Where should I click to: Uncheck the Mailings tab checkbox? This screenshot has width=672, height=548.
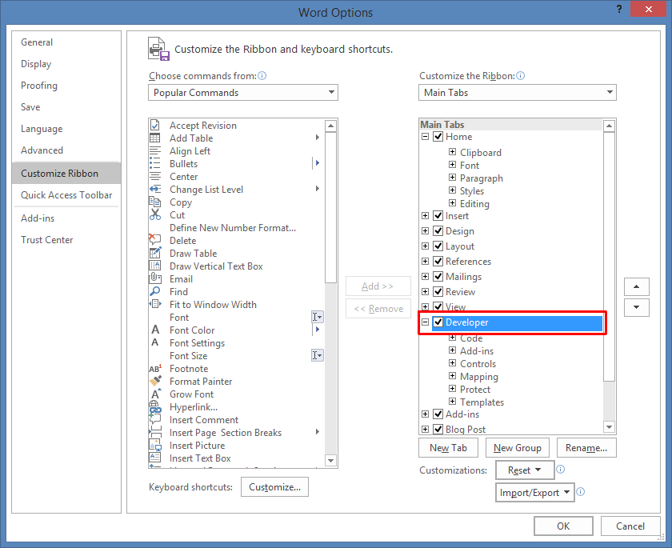click(x=438, y=276)
